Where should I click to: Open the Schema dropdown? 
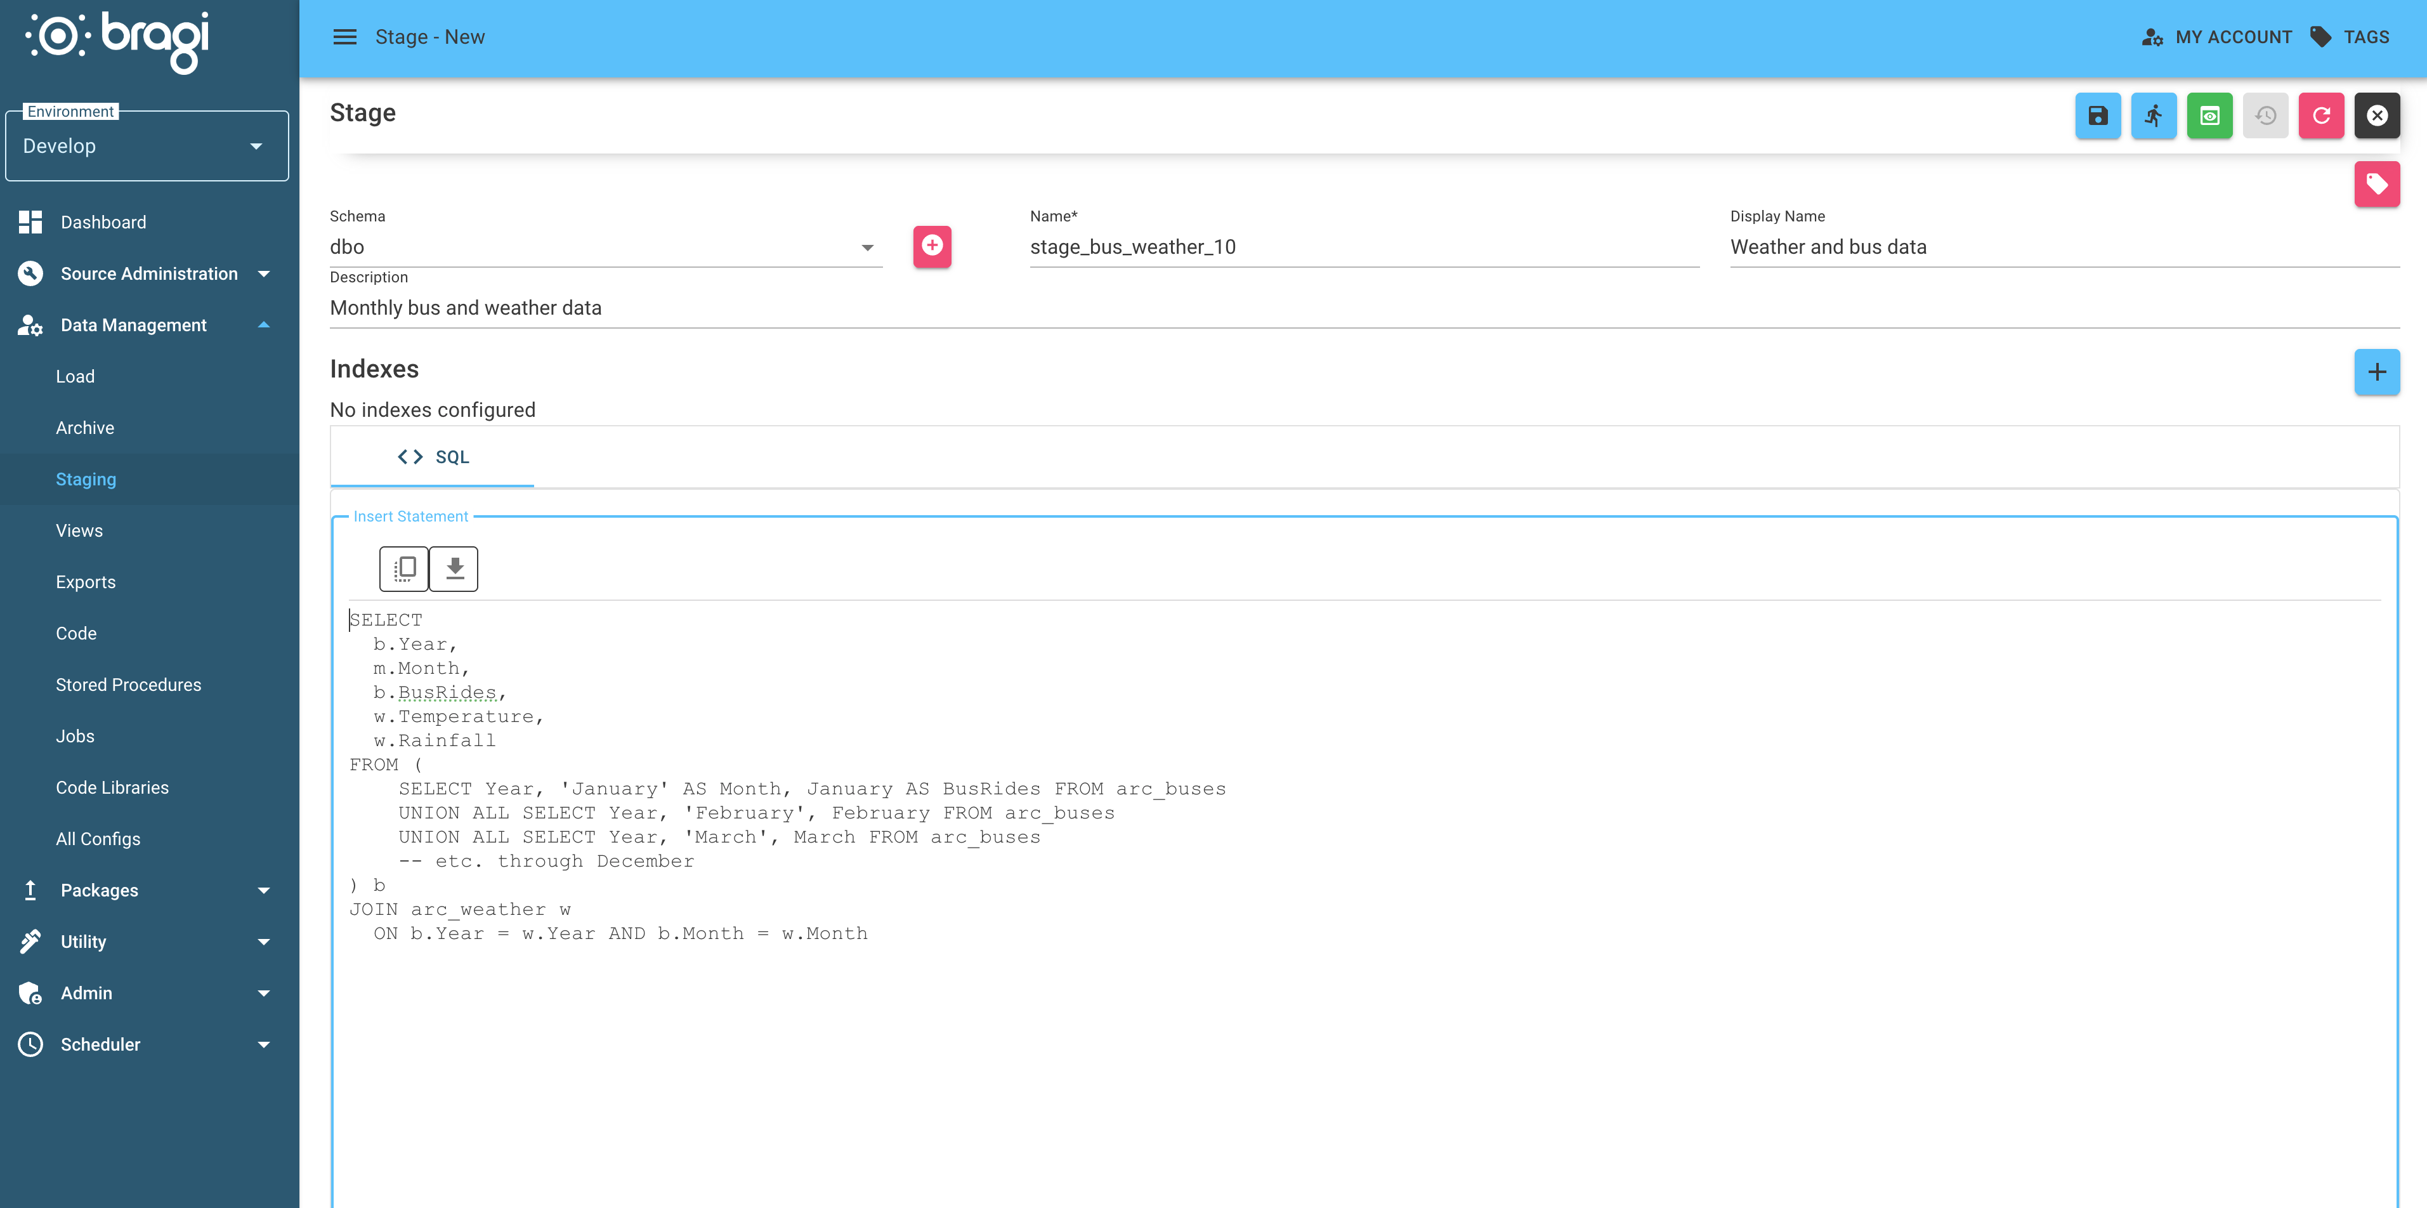[x=866, y=247]
